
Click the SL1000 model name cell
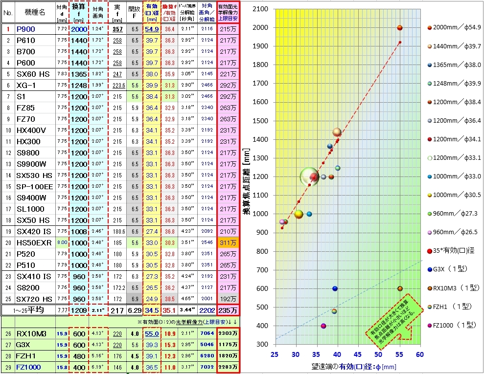35,209
